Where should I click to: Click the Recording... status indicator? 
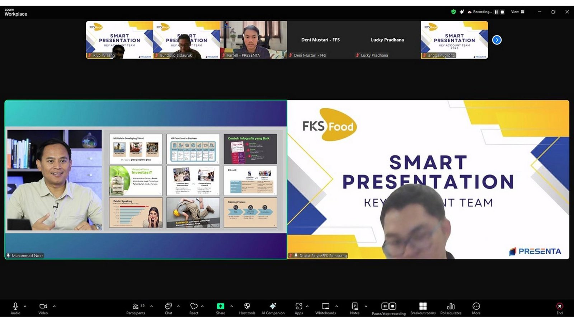point(480,12)
